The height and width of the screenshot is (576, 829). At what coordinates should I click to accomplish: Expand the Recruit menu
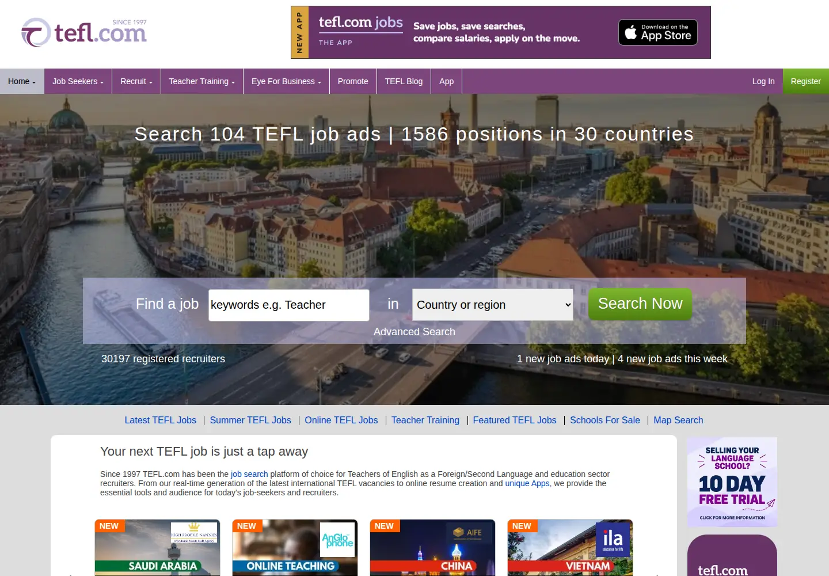pyautogui.click(x=136, y=81)
